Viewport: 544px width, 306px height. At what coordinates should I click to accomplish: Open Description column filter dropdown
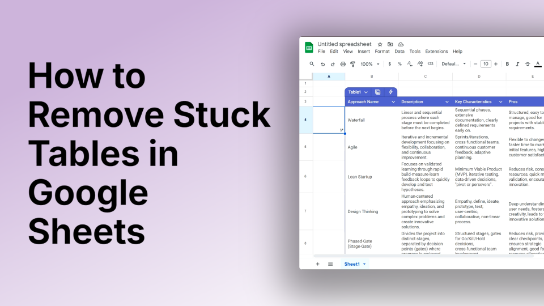447,101
